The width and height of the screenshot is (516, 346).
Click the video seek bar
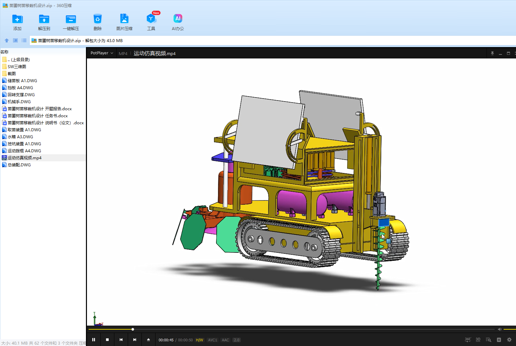pyautogui.click(x=292, y=329)
